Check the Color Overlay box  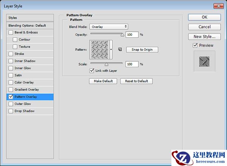tap(11, 82)
